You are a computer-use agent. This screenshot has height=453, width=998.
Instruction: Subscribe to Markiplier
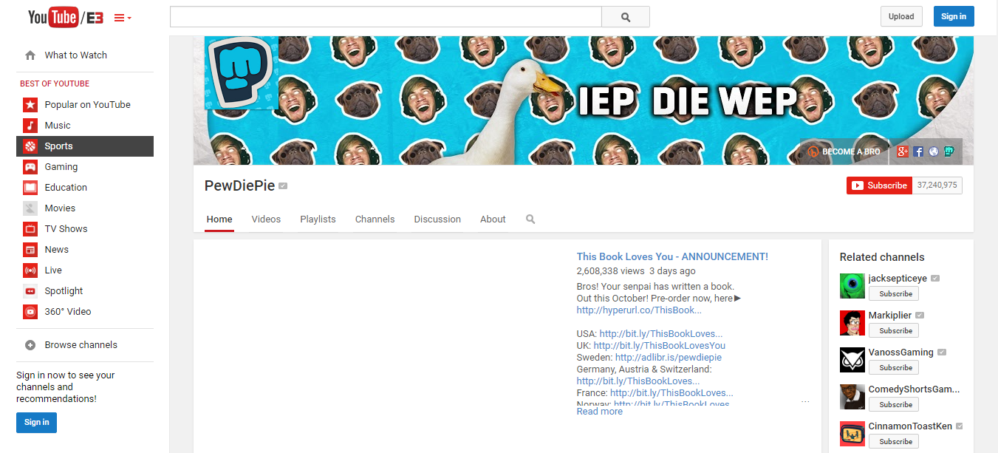894,330
